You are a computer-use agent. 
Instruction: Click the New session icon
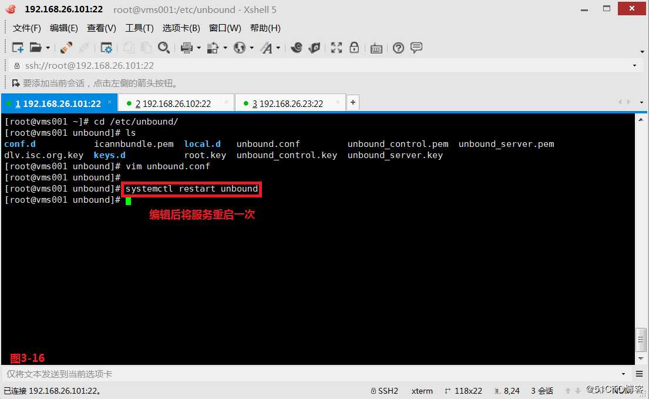tap(18, 48)
